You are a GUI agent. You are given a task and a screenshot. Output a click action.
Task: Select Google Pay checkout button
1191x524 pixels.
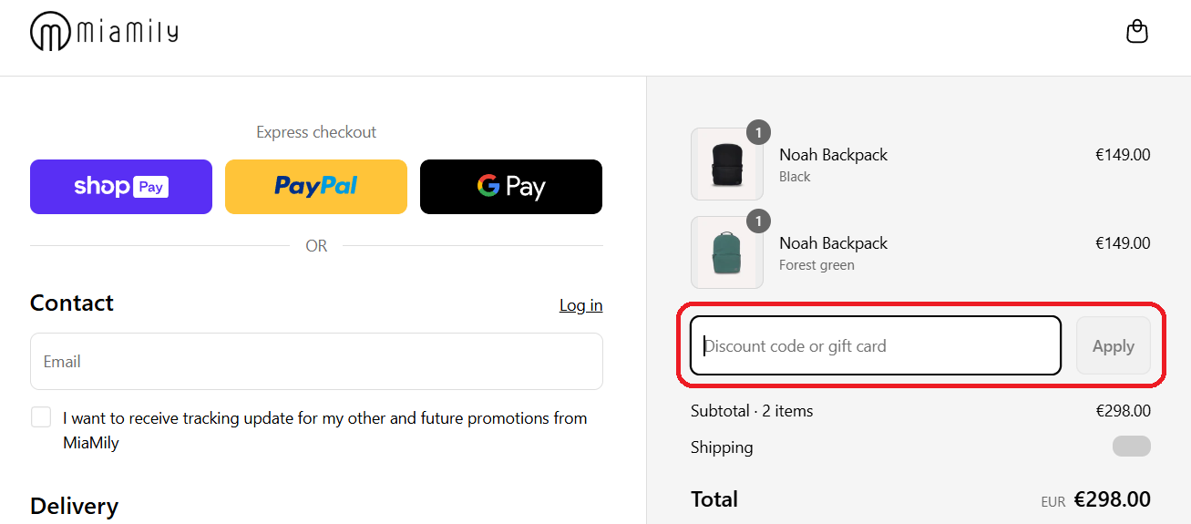point(510,187)
